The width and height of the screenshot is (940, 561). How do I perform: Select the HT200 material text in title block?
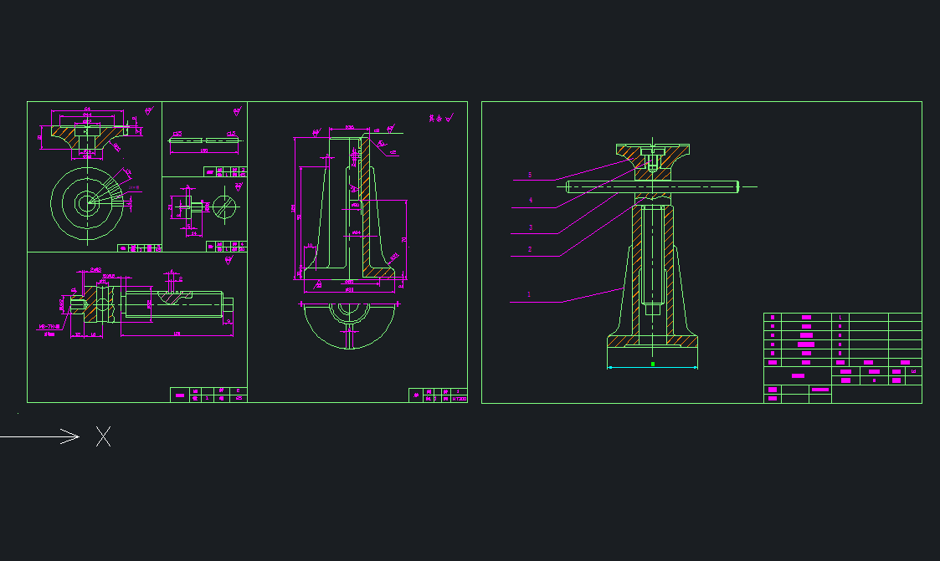(x=460, y=399)
